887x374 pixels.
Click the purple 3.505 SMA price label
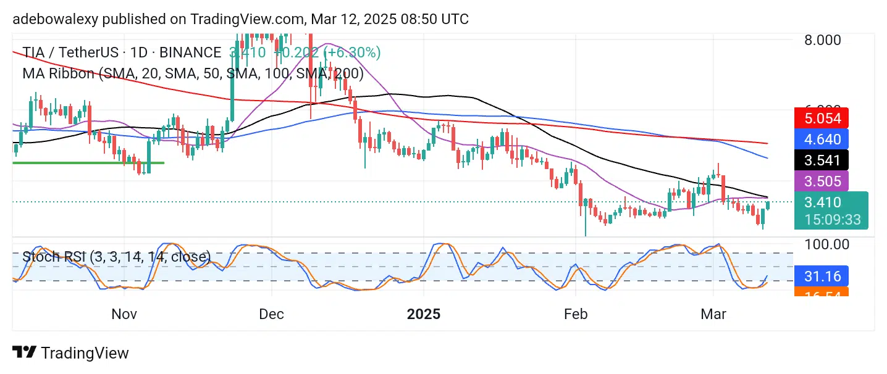821,181
